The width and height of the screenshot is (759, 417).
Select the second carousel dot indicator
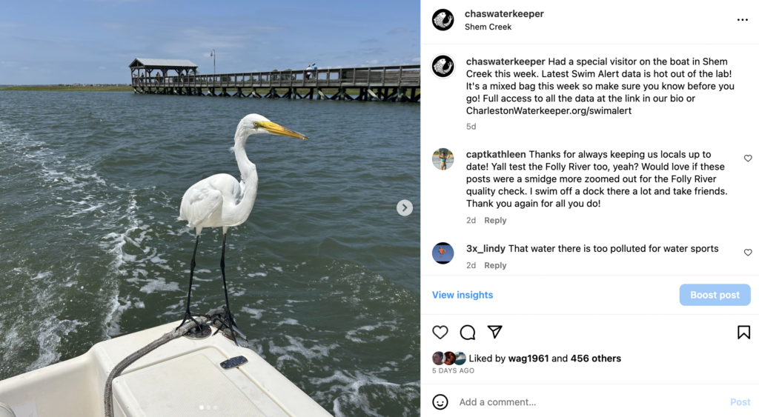[208, 407]
